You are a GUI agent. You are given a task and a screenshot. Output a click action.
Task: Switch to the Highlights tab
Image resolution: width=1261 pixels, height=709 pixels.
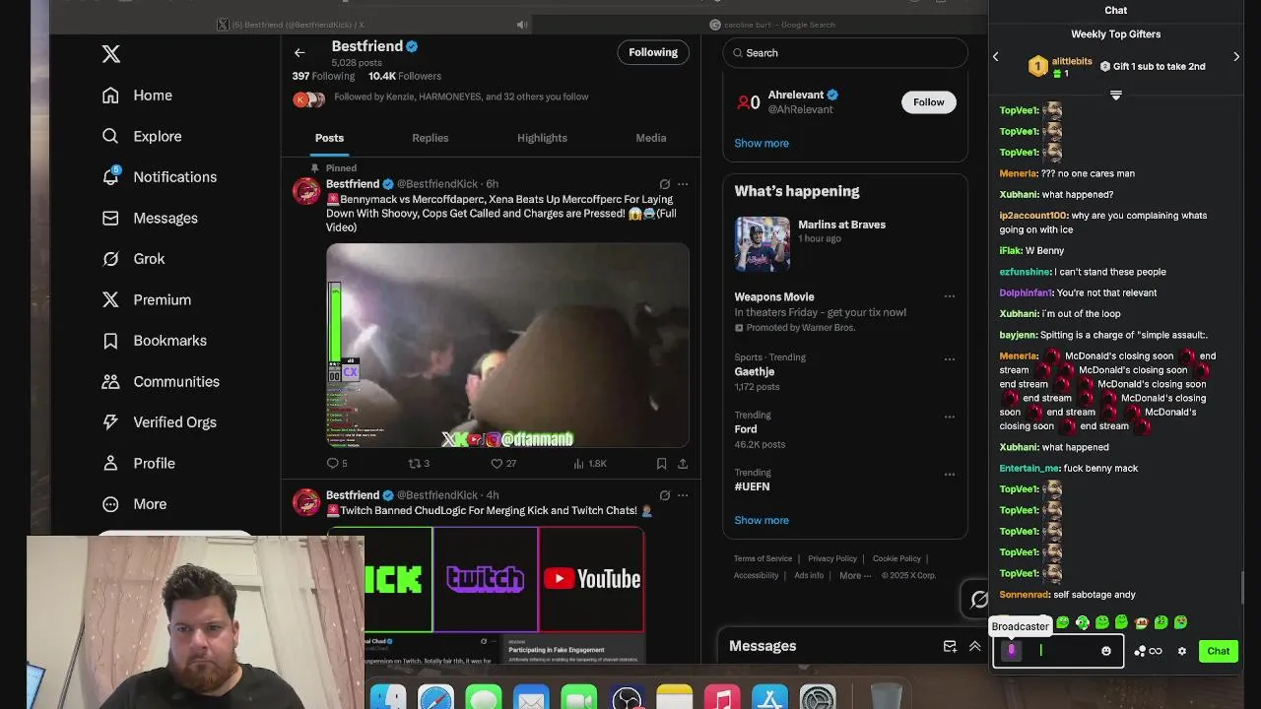(542, 138)
